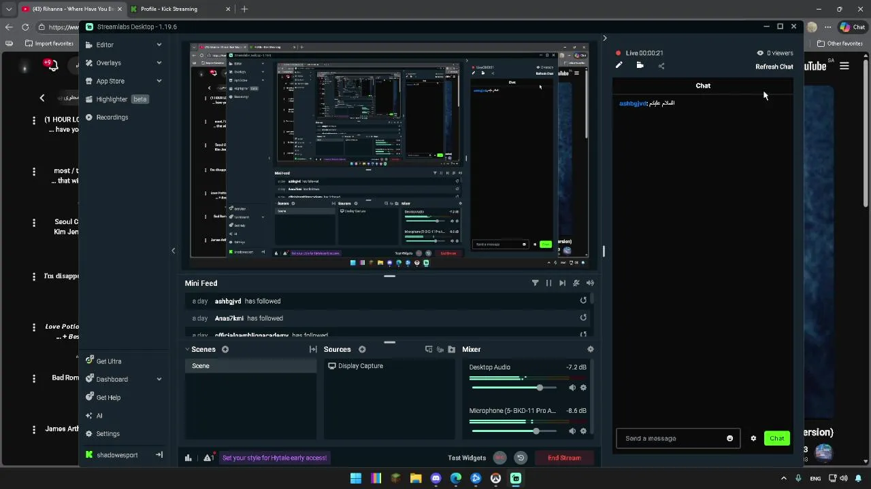Log out next to shadowesport

point(159,455)
